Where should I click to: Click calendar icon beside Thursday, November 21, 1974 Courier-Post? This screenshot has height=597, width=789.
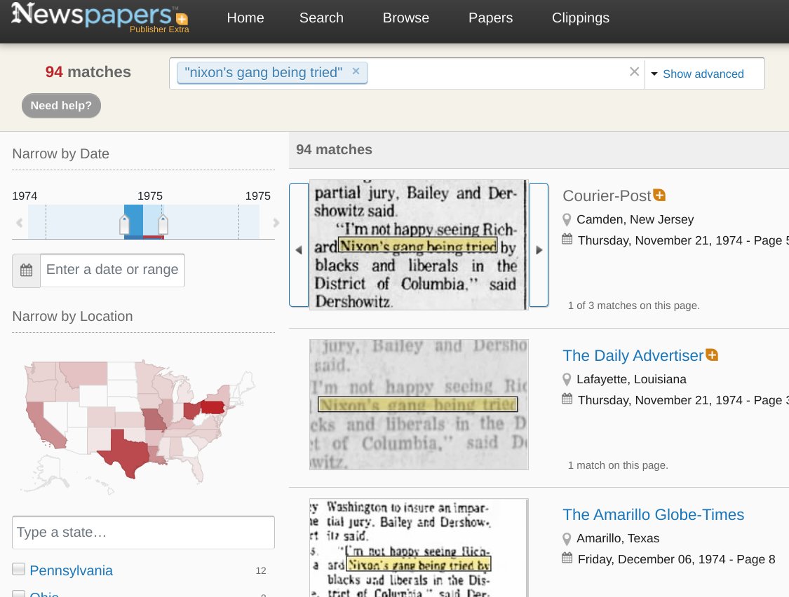[567, 240]
